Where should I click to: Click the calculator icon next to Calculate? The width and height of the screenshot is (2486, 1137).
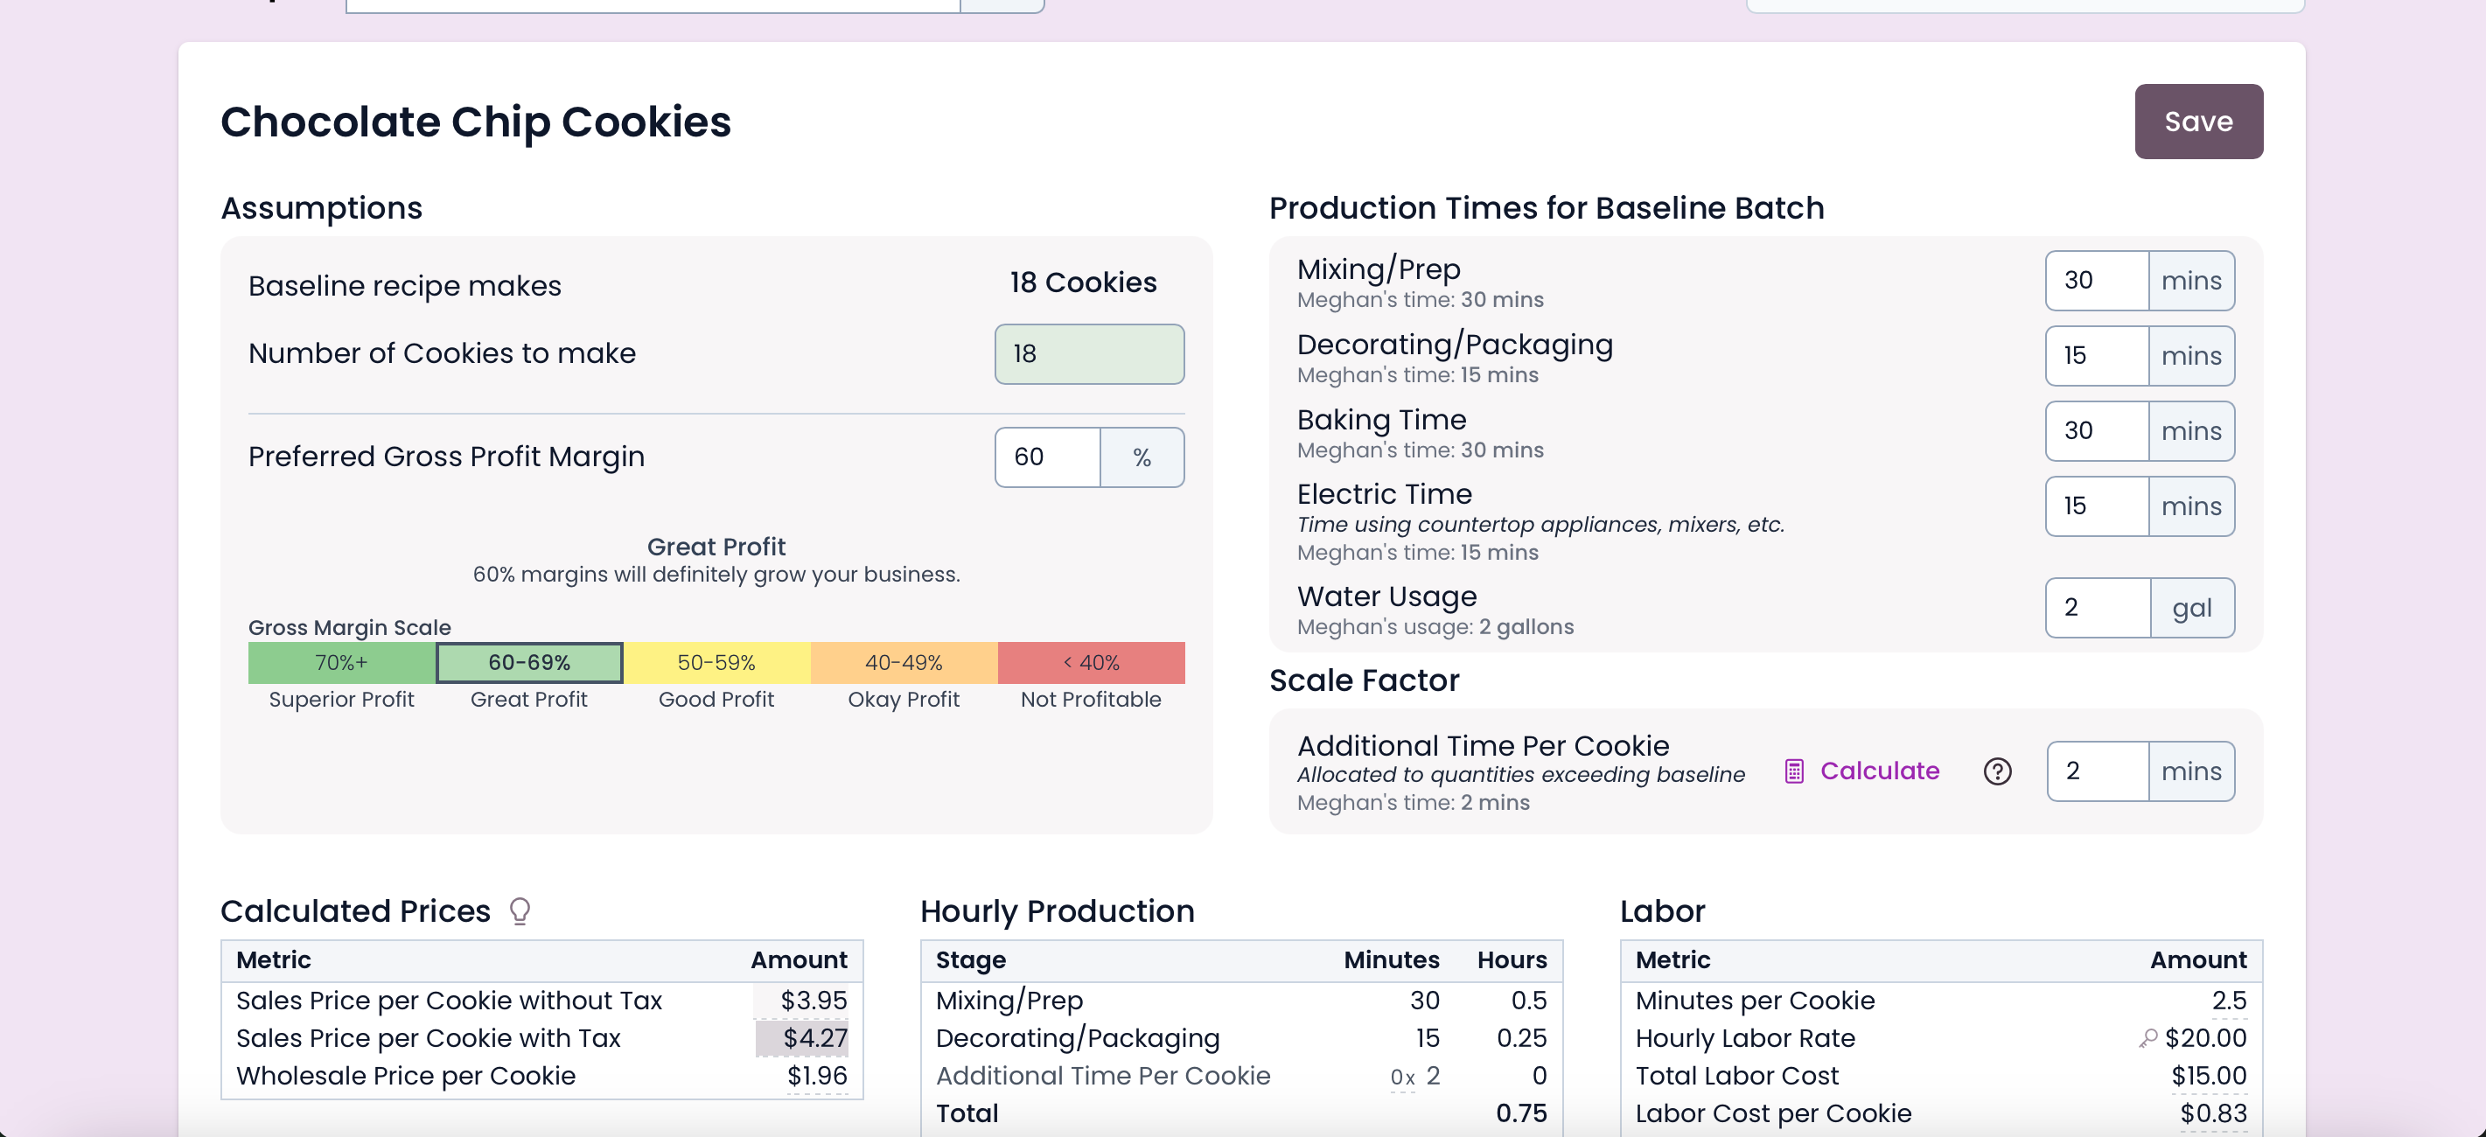1793,771
